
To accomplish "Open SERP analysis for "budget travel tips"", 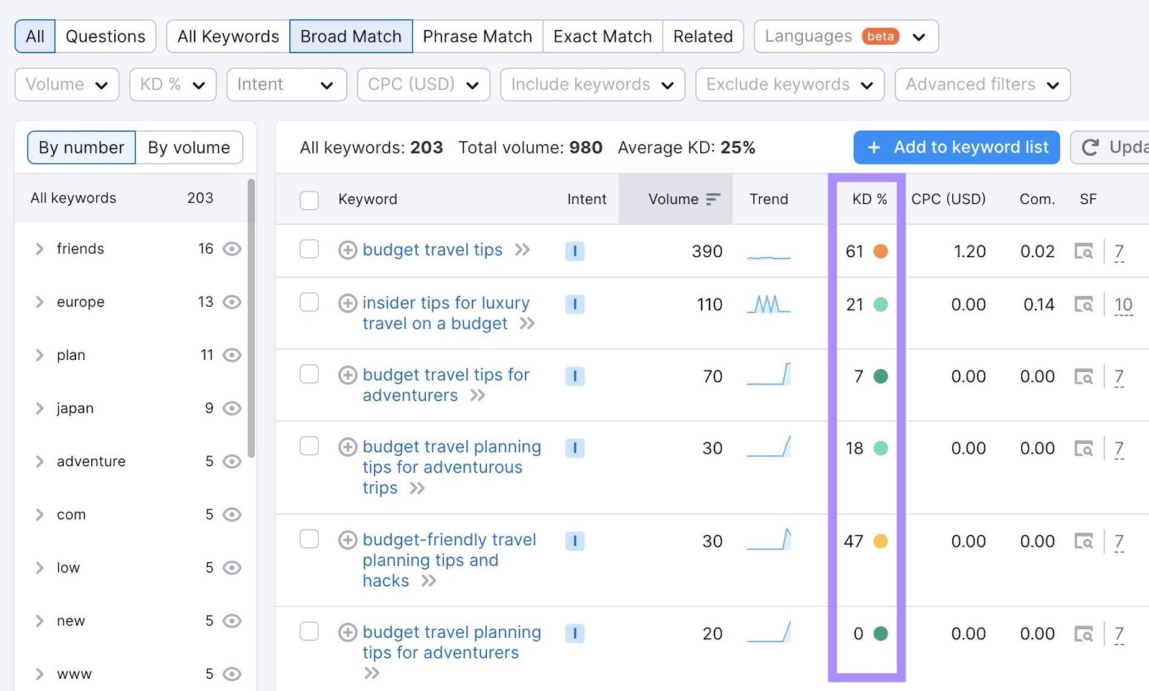I will pos(1084,251).
